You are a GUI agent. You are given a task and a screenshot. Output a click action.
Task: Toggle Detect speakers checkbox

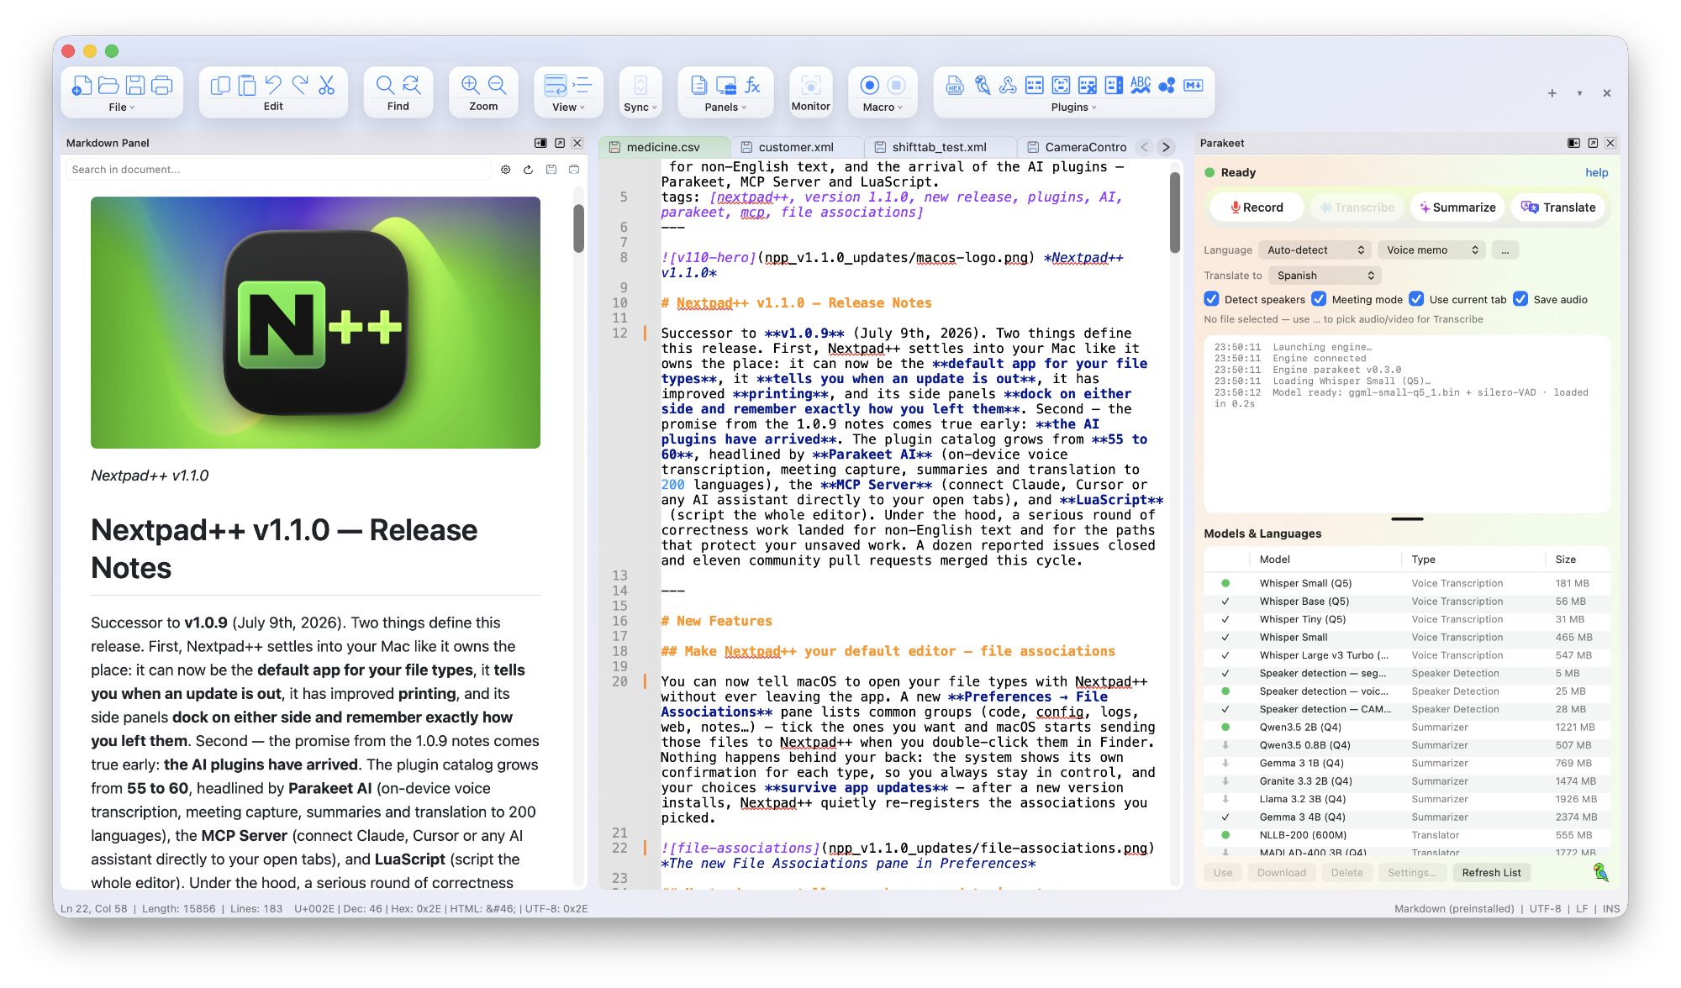pos(1211,299)
